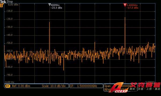Screen dimensions: 161x96
Task: Click the -50.0 amplitude axis label
Action: click(9, 43)
